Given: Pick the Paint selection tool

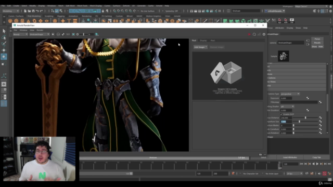Looking at the screenshot, I should [x=4, y=44].
